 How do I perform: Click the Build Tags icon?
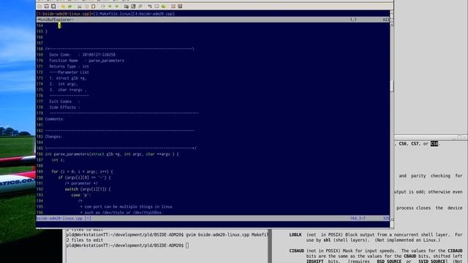point(156,7)
